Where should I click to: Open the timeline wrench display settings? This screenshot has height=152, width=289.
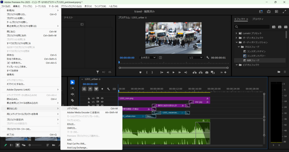coord(108,89)
